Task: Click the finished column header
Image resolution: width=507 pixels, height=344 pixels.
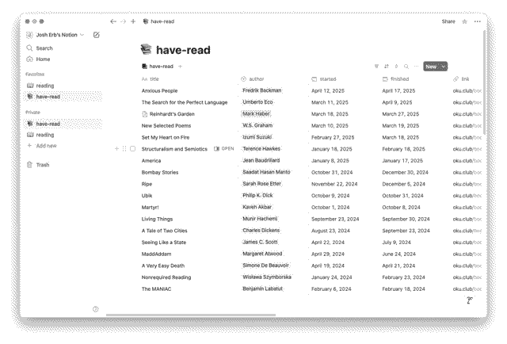Action: coord(396,79)
